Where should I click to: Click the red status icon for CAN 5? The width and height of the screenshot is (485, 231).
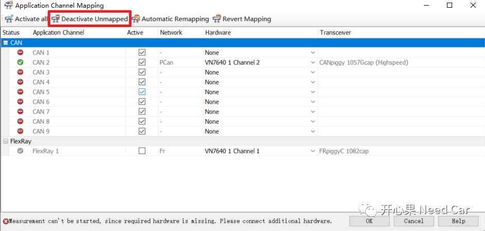(21, 92)
